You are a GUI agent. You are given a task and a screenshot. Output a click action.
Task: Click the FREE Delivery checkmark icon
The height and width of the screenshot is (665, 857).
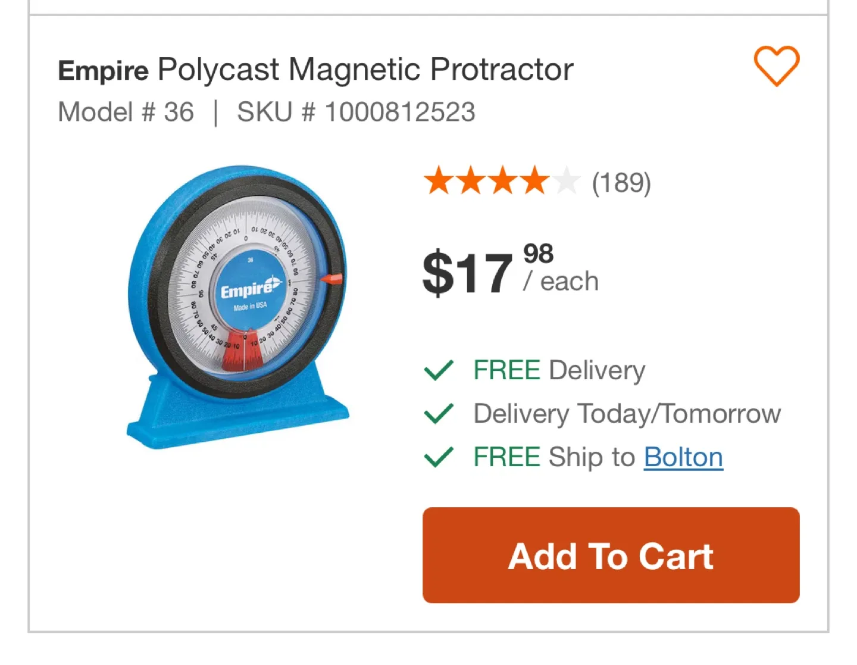point(439,370)
